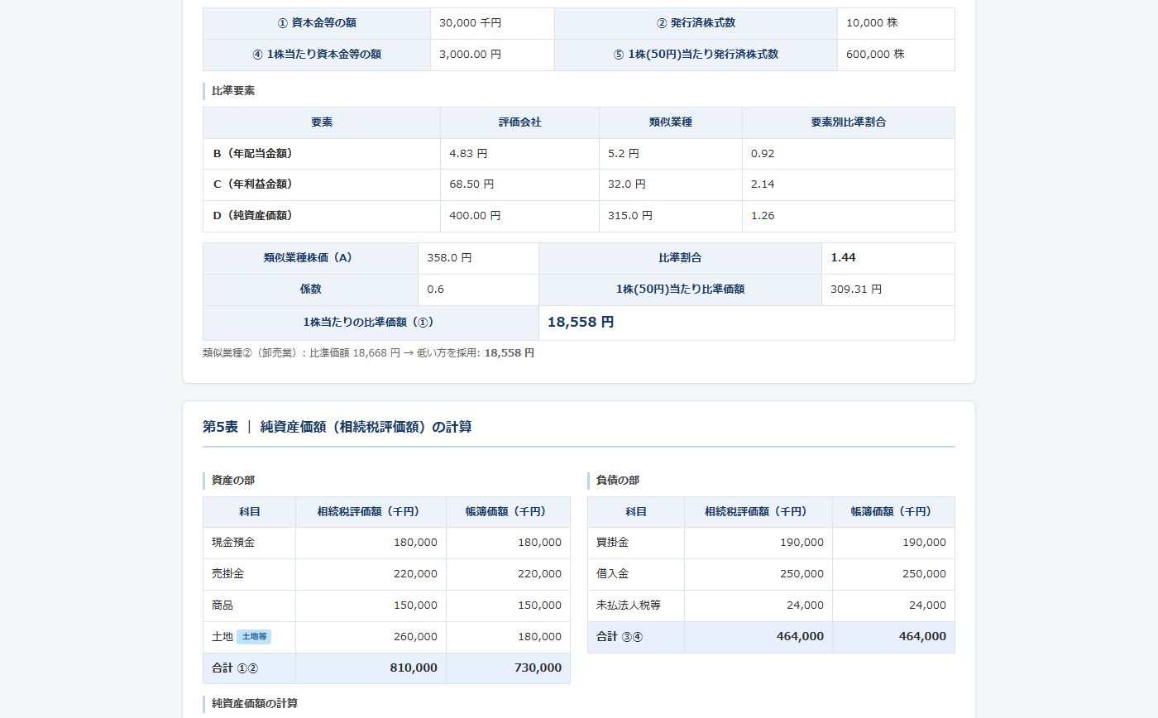Select the ① 資本金等の額 label cell
Screen dimensions: 1158x718
click(317, 23)
